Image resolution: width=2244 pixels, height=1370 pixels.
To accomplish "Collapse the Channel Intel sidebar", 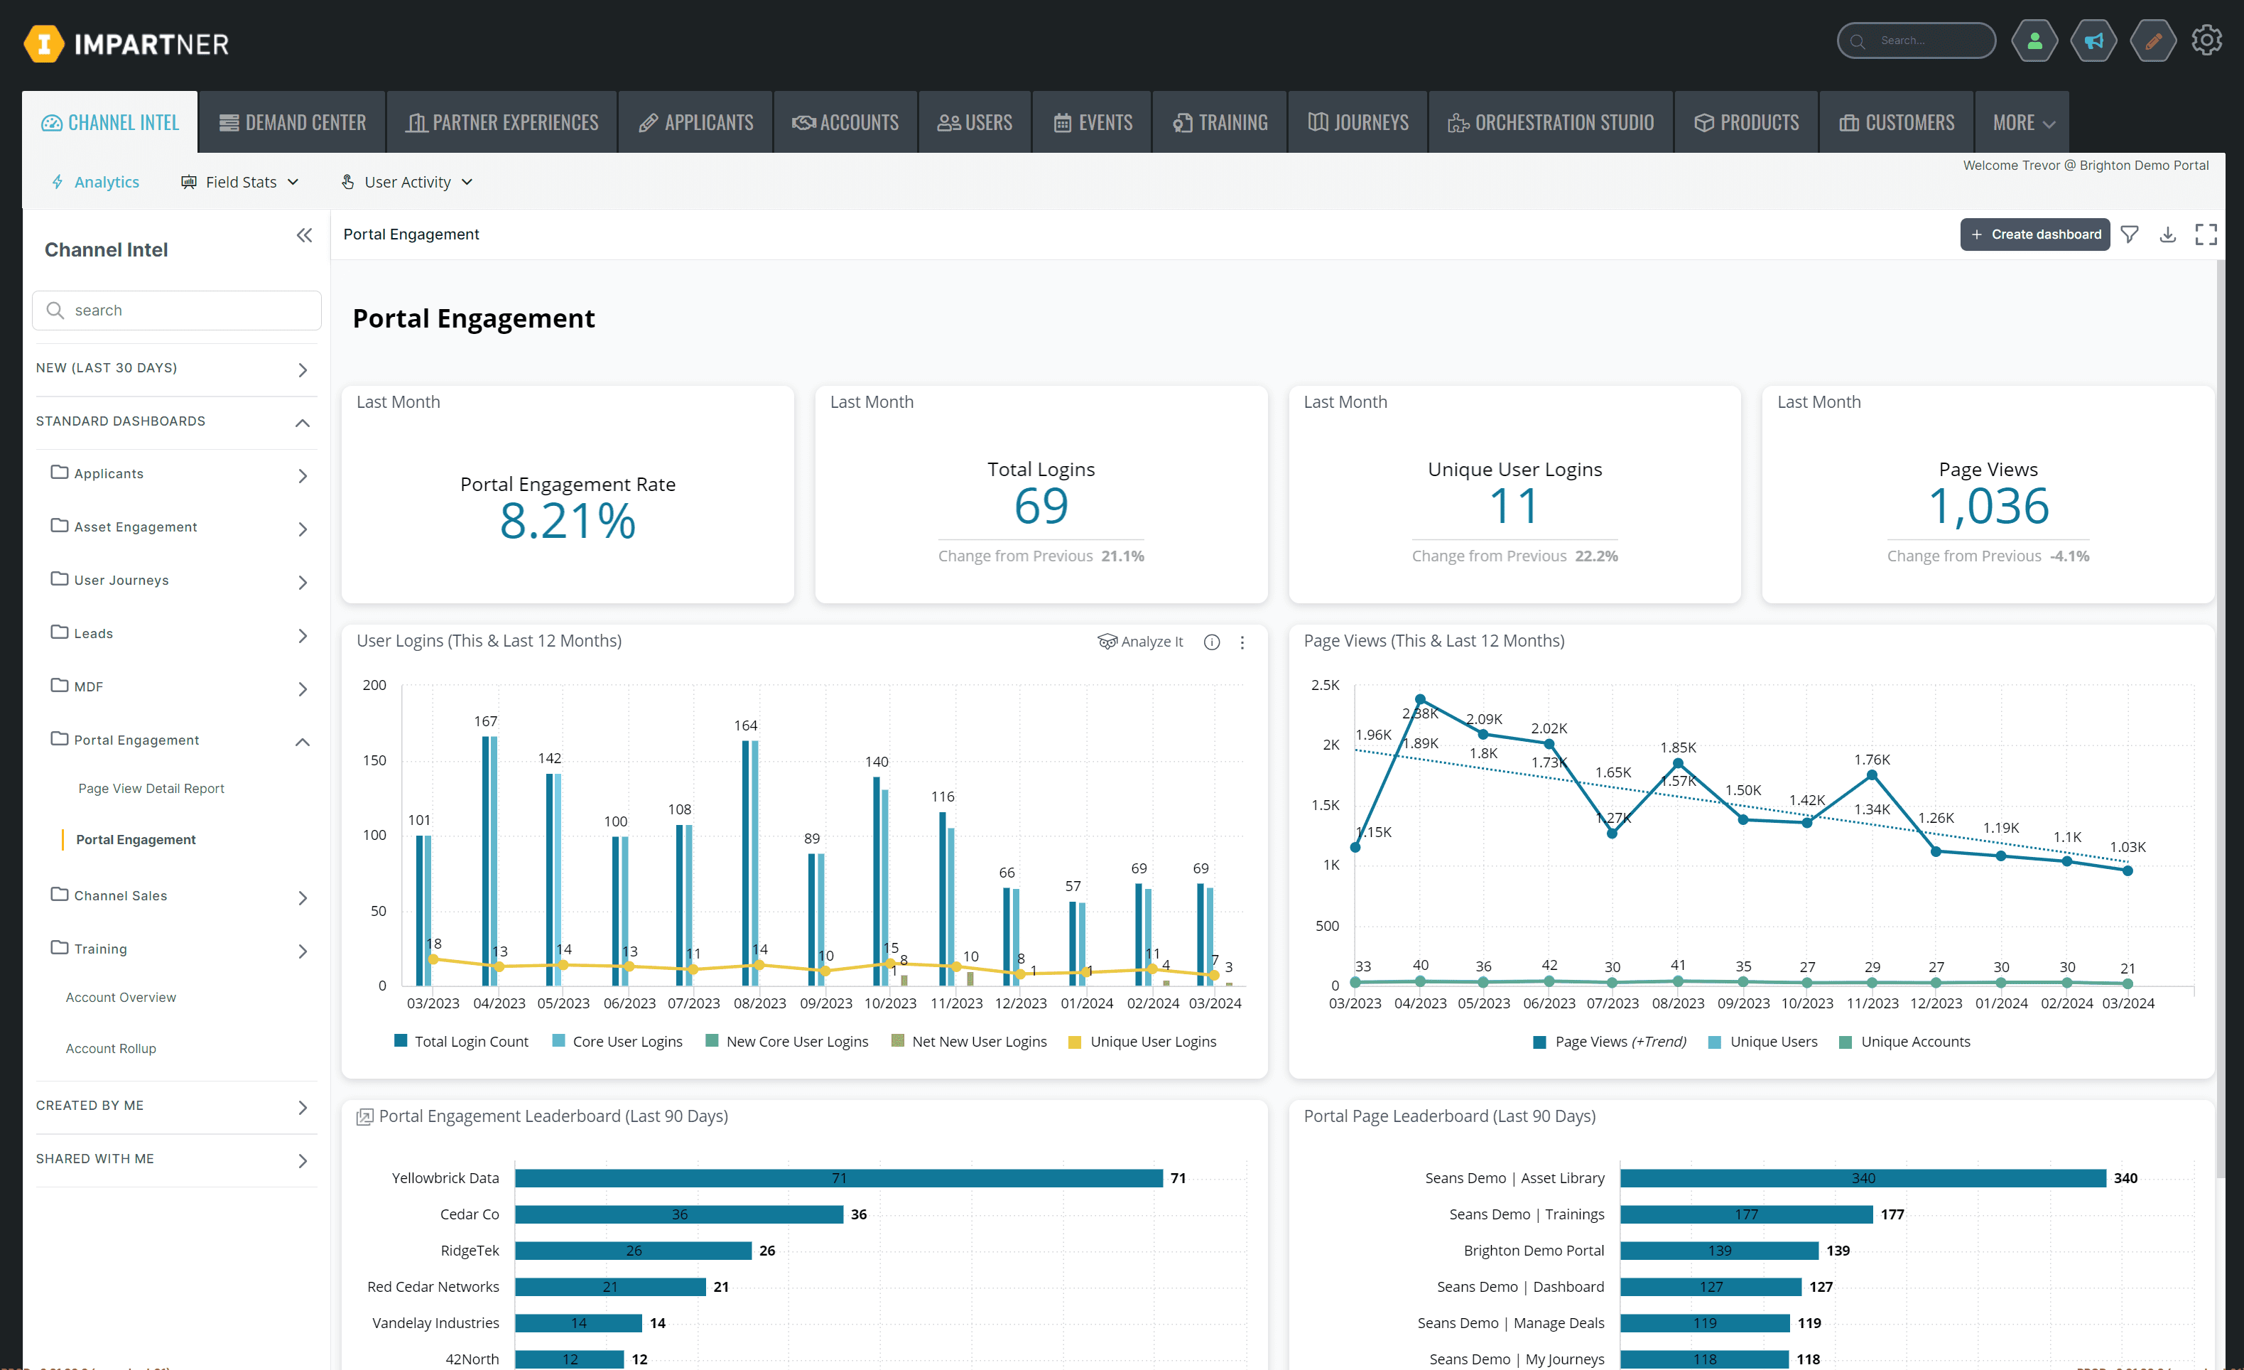I will click(x=304, y=236).
